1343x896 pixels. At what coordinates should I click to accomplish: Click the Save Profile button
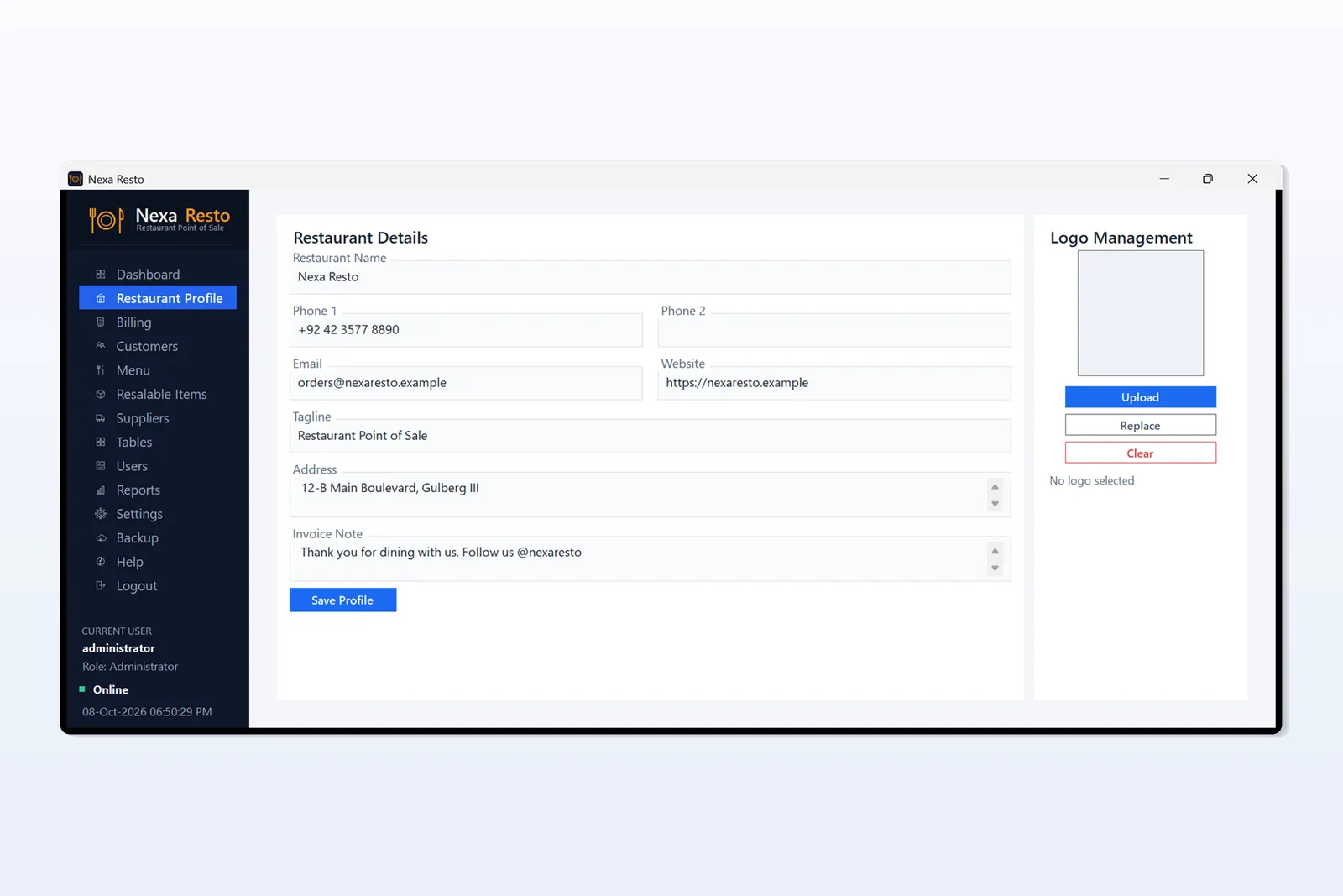pos(342,600)
